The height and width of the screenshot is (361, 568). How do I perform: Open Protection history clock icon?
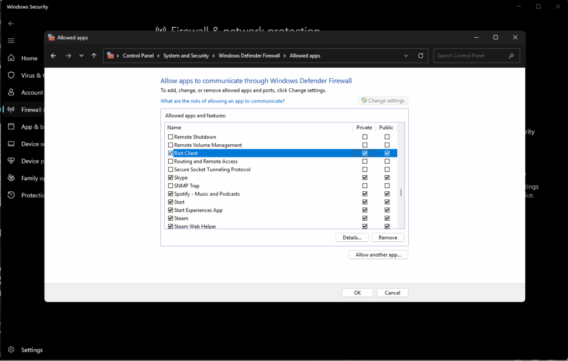coord(11,195)
